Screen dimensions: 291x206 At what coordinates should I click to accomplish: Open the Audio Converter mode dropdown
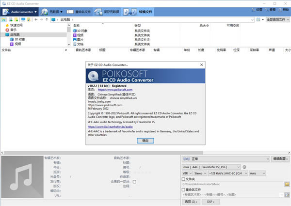(19, 12)
